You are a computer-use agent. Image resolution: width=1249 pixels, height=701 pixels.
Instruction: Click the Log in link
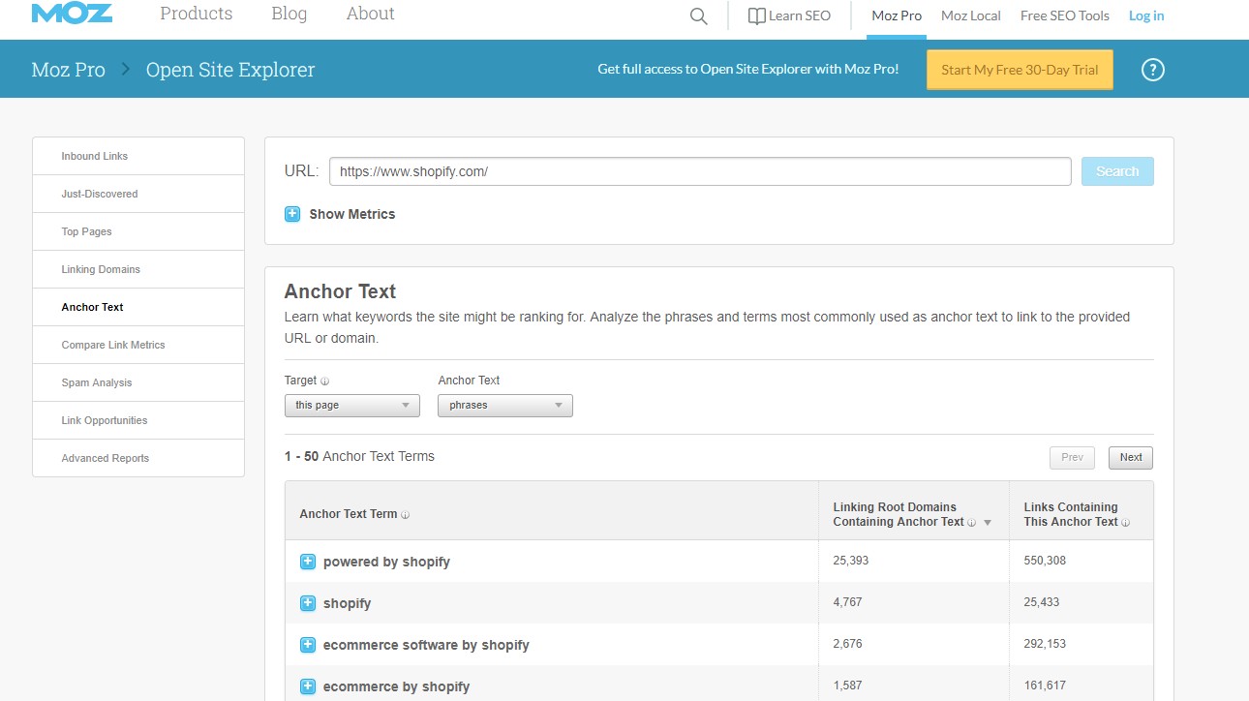[x=1146, y=15]
